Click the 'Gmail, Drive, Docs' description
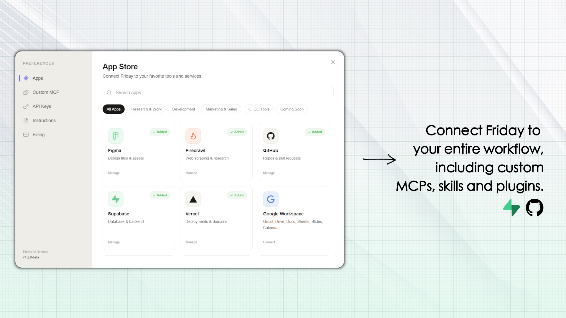The height and width of the screenshot is (318, 566). [x=293, y=224]
